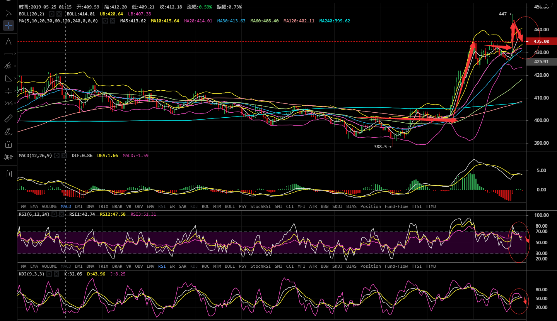Open MA indicator settings gear
Viewport: 557px width, 321px height.
point(105,21)
